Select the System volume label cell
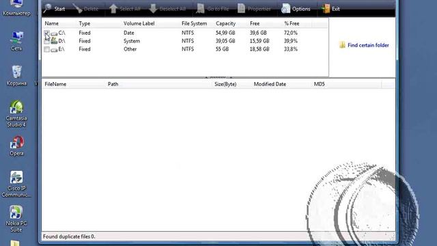Screen dimensions: 437x246 (132, 41)
